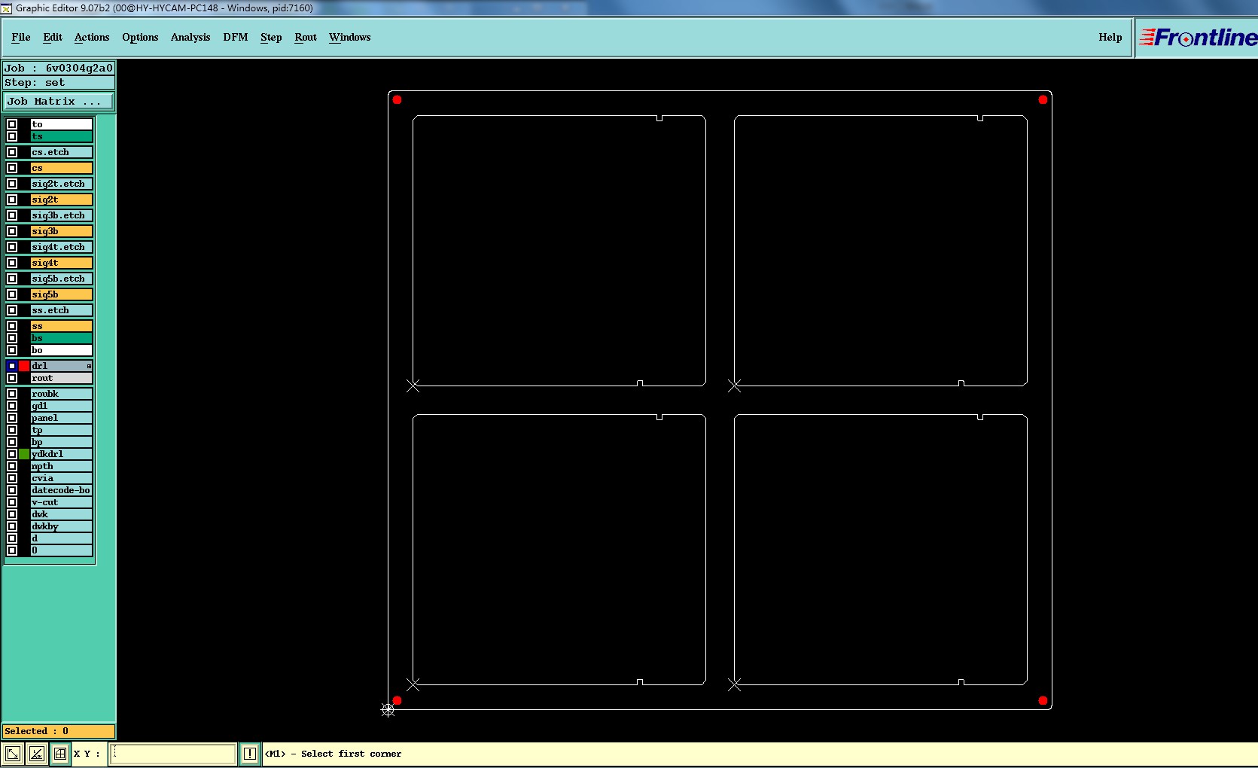Select the layer named d
Viewport: 1258px width, 768px height.
click(x=62, y=538)
